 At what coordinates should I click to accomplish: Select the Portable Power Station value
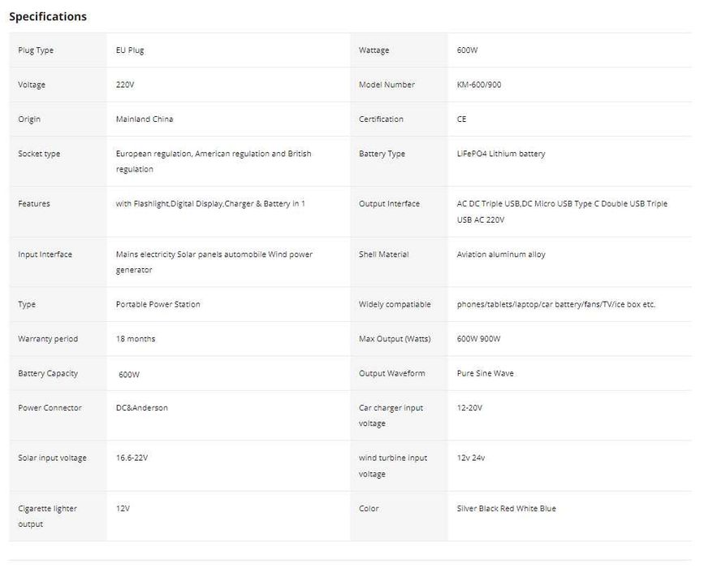tap(158, 305)
